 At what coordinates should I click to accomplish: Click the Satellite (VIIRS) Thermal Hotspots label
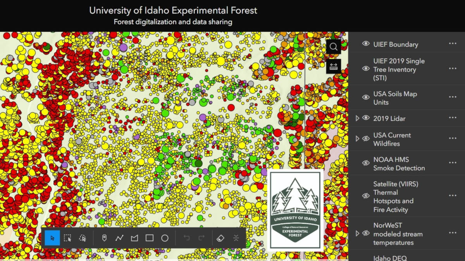click(x=396, y=197)
